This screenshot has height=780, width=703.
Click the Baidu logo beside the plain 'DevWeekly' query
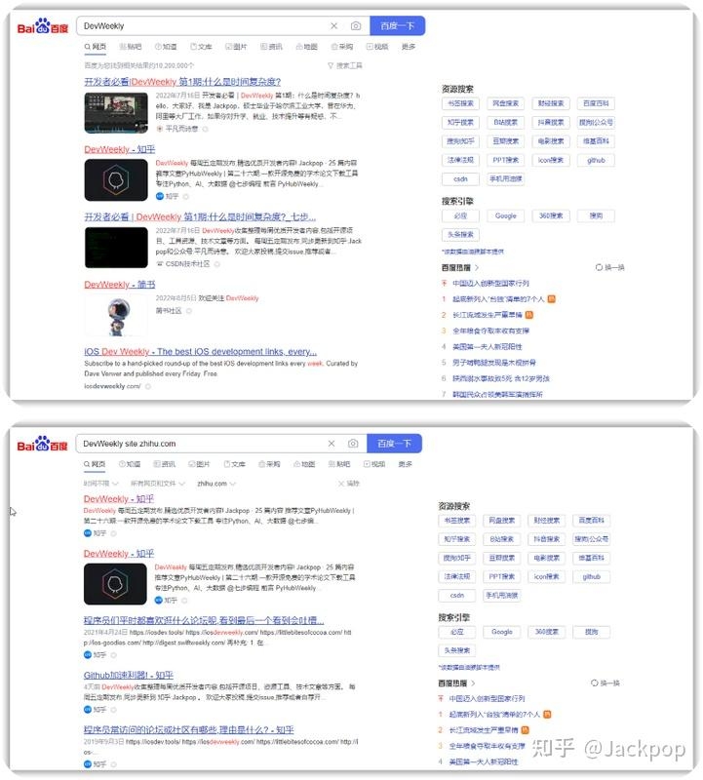tap(43, 26)
